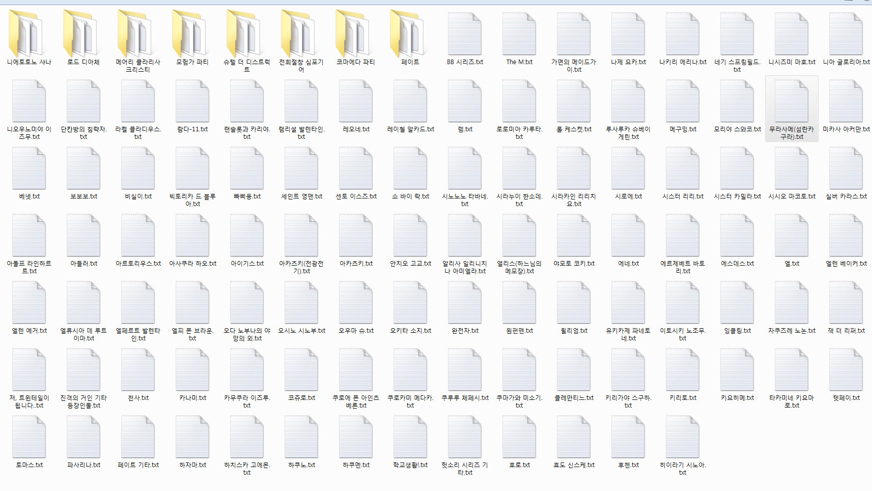Select the BB 시리즈.txt file

(x=465, y=36)
